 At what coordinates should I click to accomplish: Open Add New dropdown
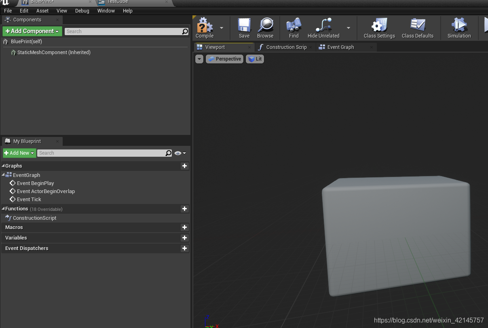[19, 153]
